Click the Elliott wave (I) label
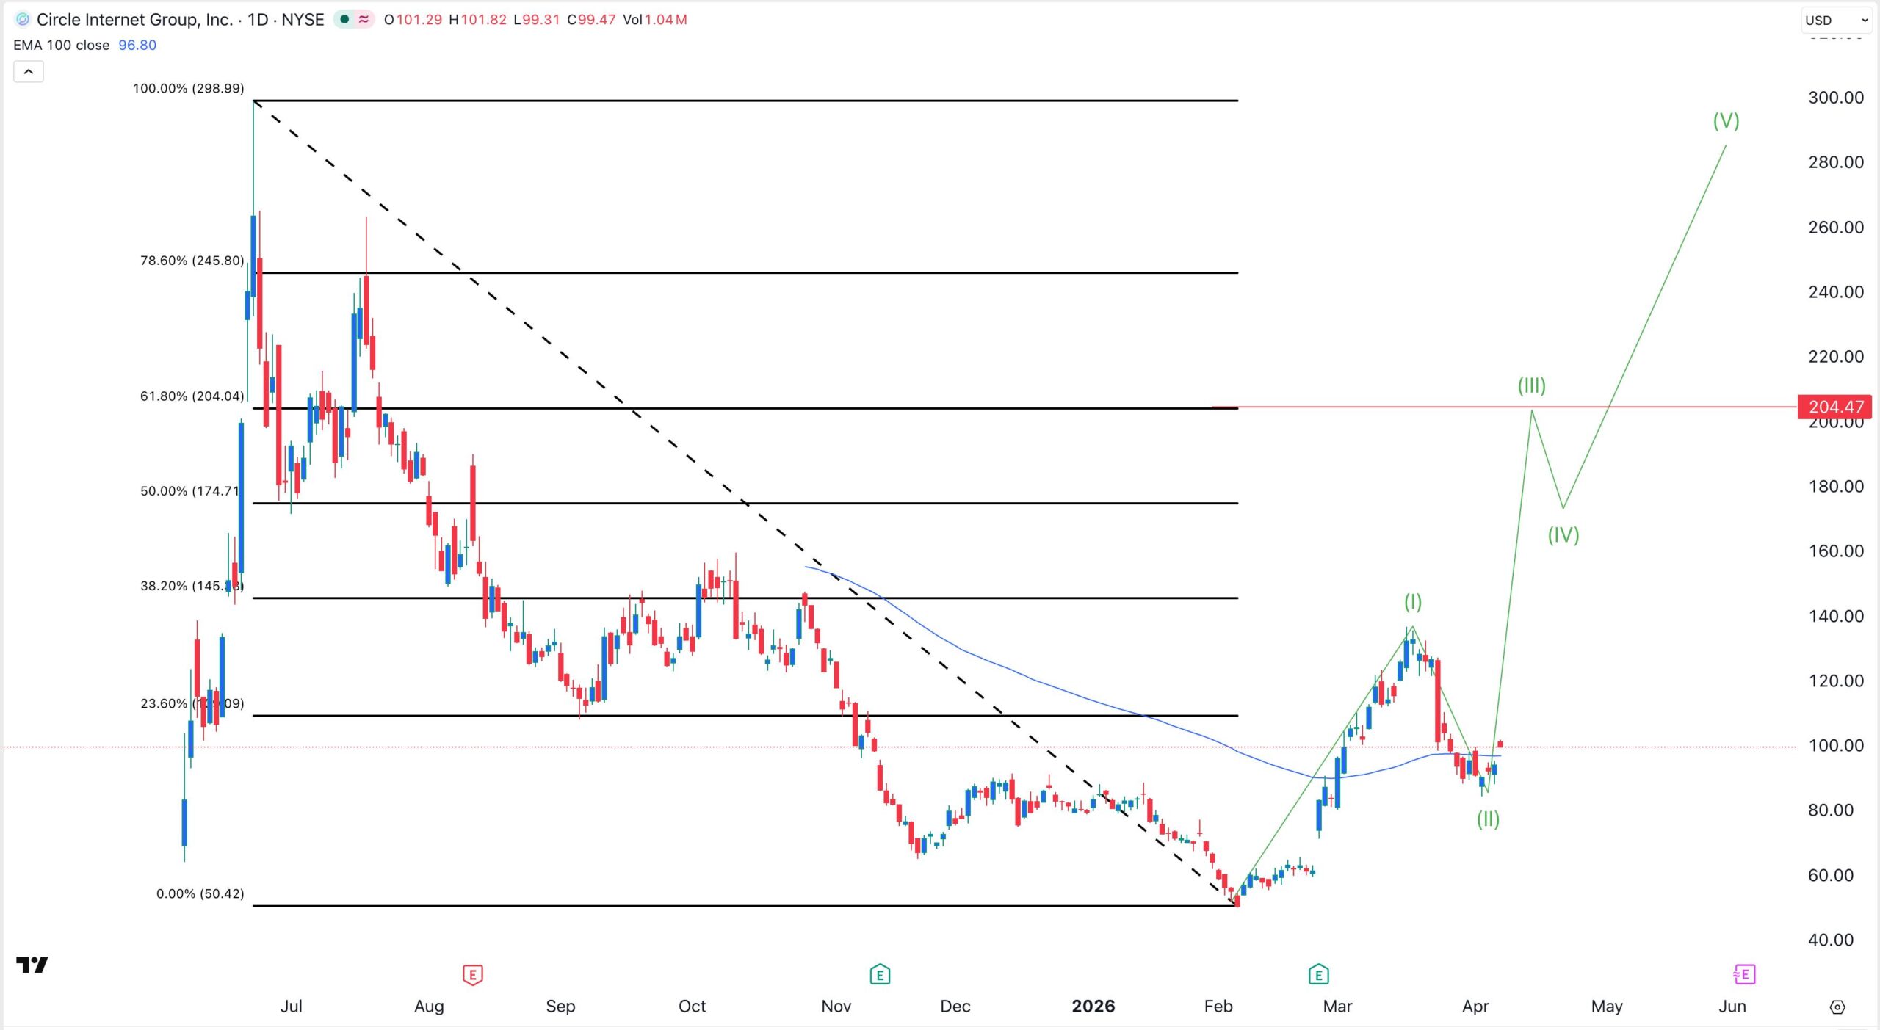 1413,602
